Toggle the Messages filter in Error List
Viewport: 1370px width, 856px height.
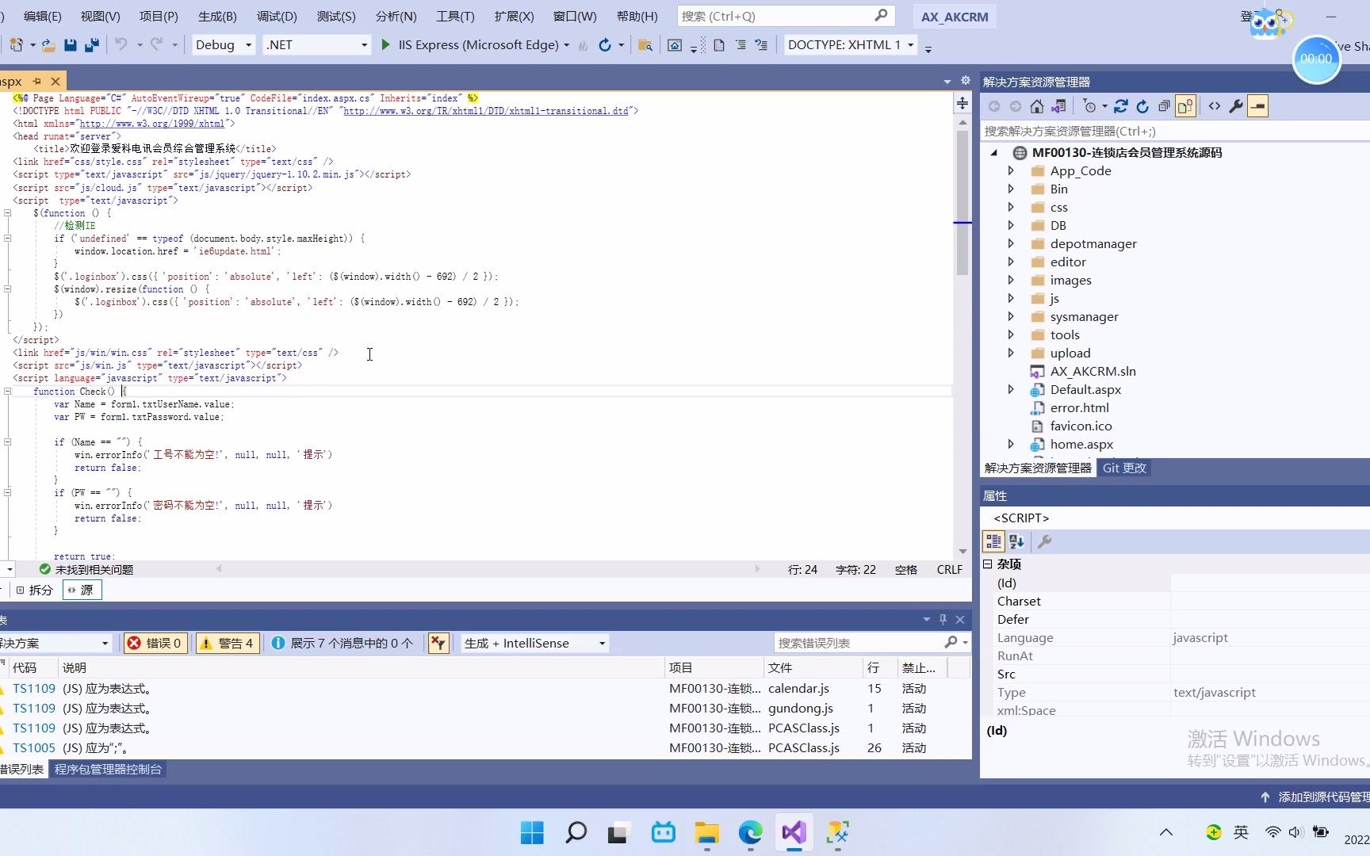342,643
